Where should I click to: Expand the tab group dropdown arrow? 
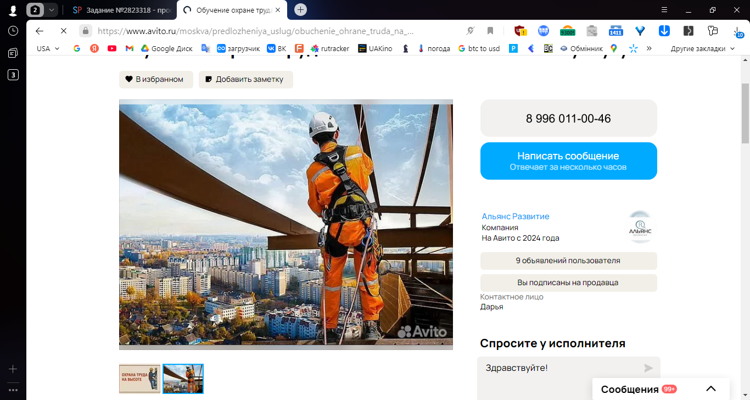pos(51,10)
